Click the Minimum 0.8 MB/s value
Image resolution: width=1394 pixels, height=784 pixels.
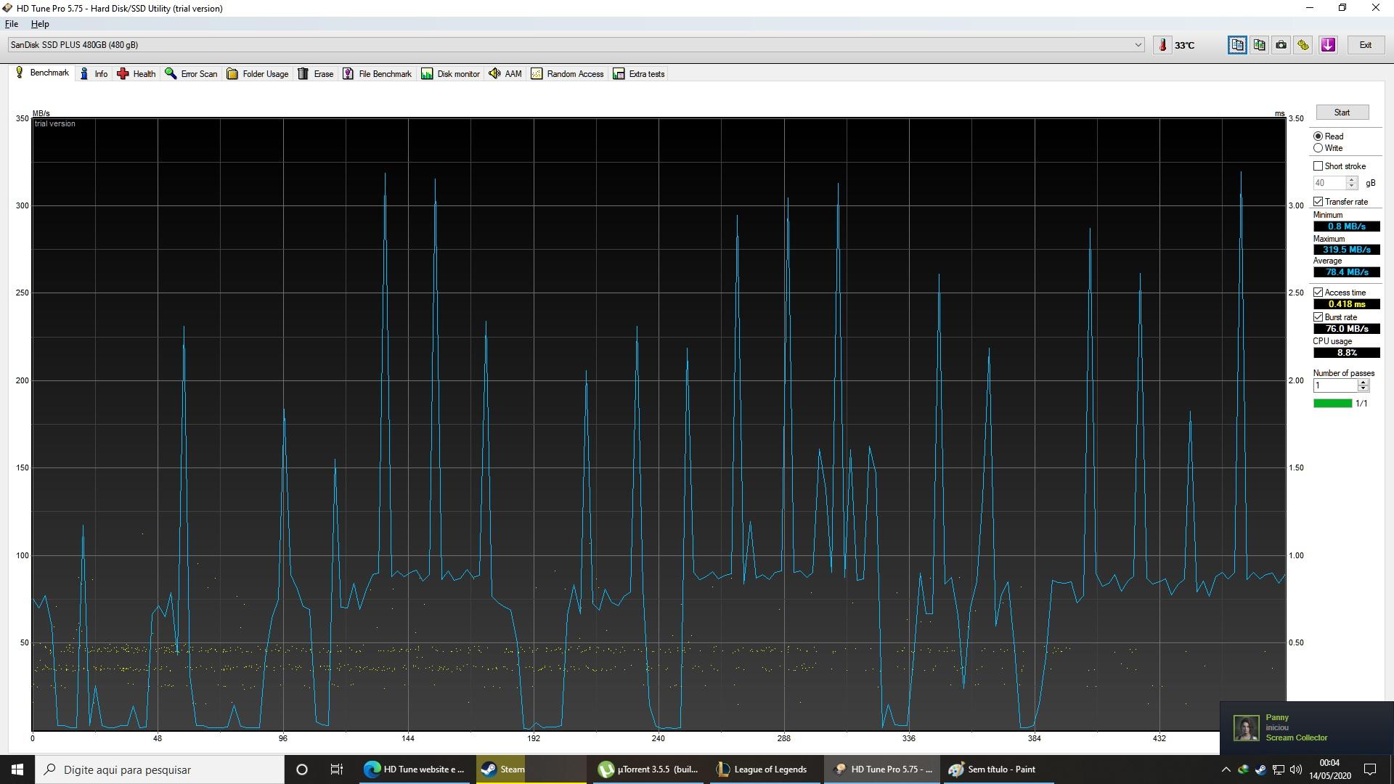pos(1346,226)
